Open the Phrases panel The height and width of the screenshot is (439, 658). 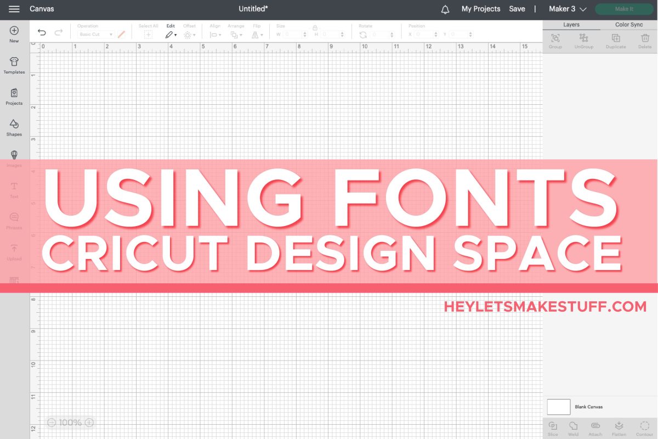coord(14,221)
